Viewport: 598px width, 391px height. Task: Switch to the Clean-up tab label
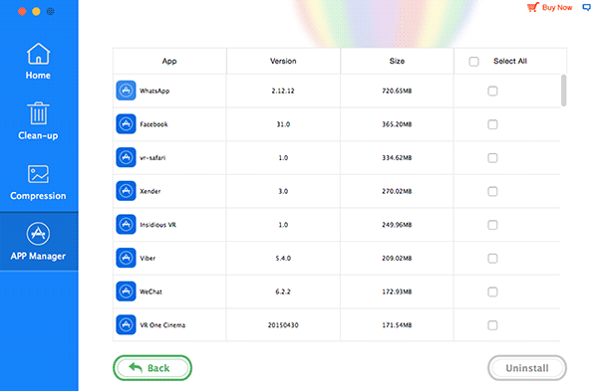pyautogui.click(x=38, y=136)
